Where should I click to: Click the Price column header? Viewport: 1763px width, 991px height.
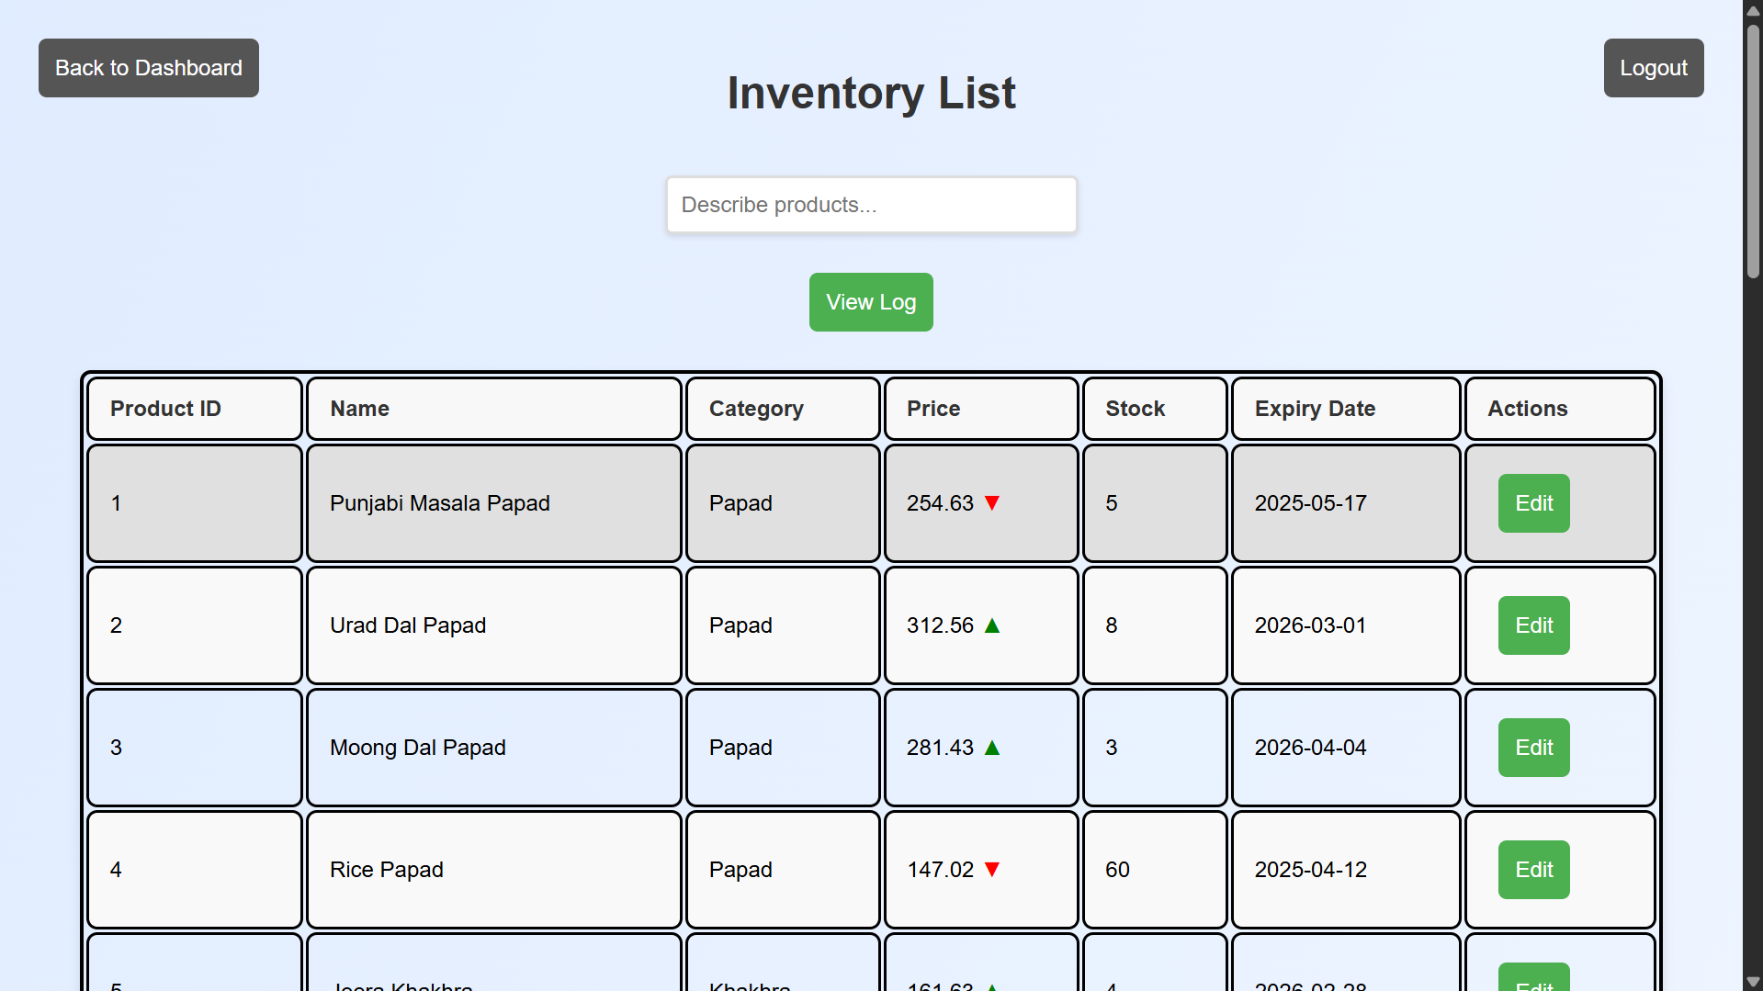[981, 409]
